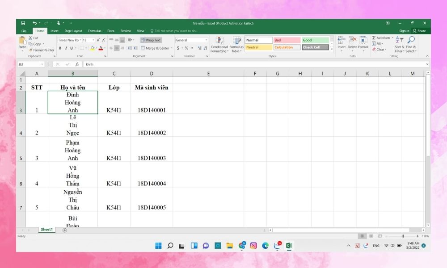Align text to the left

(x=111, y=48)
